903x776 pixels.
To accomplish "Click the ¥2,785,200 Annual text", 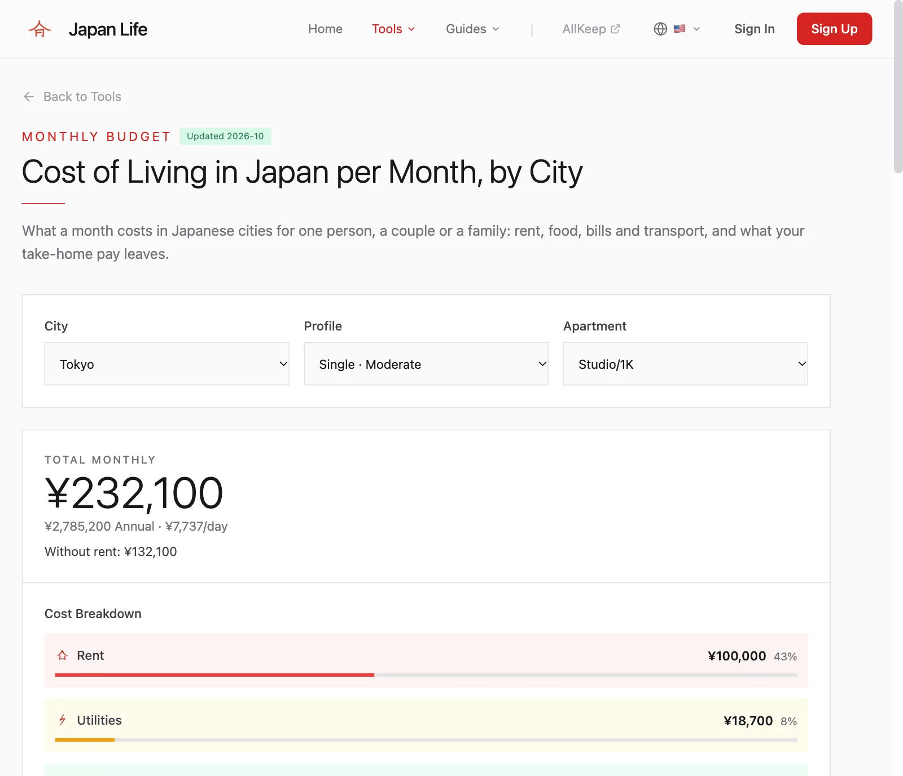I will (x=99, y=526).
